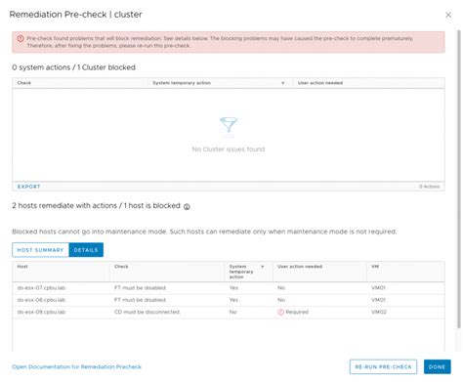Click the Required warning icon for ds-esx-09
463x382 pixels.
coord(280,312)
